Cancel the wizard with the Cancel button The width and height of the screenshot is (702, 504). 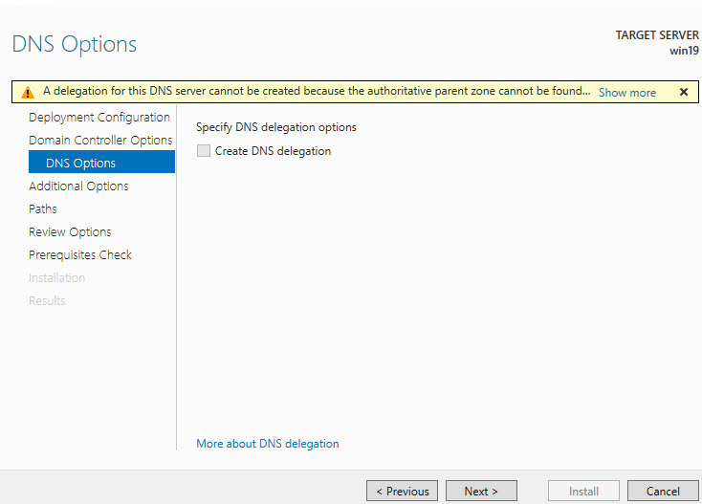[x=663, y=491]
